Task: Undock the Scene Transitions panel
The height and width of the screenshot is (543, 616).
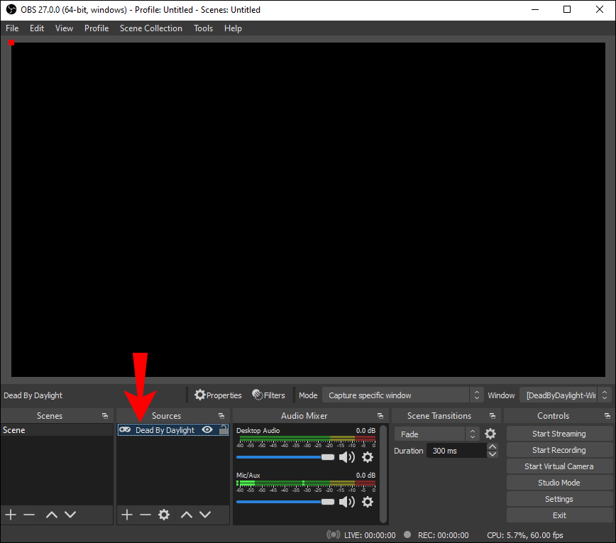Action: tap(493, 416)
